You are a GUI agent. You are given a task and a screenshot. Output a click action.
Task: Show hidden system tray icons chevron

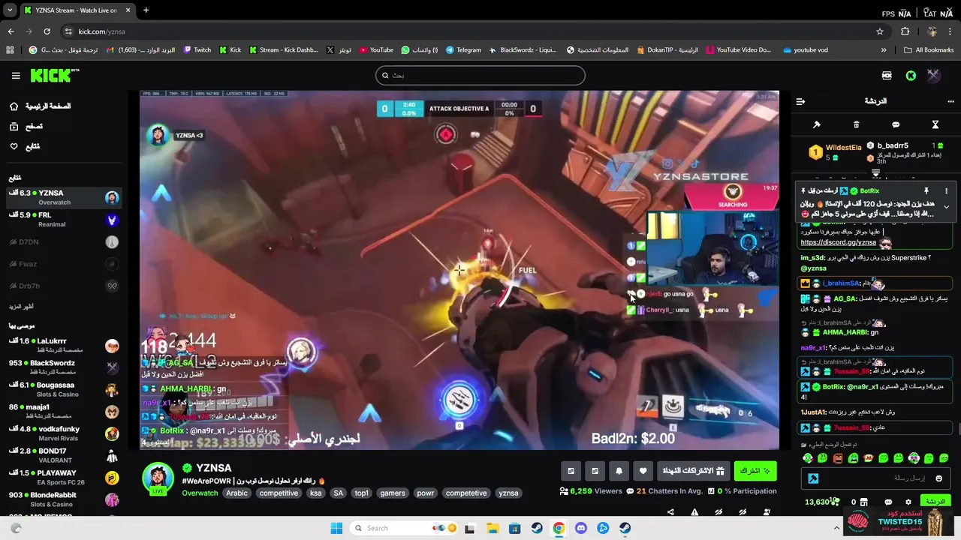point(836,528)
